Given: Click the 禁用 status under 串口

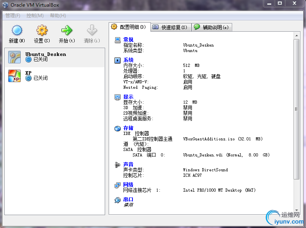Looking at the screenshot, I should [128, 205].
